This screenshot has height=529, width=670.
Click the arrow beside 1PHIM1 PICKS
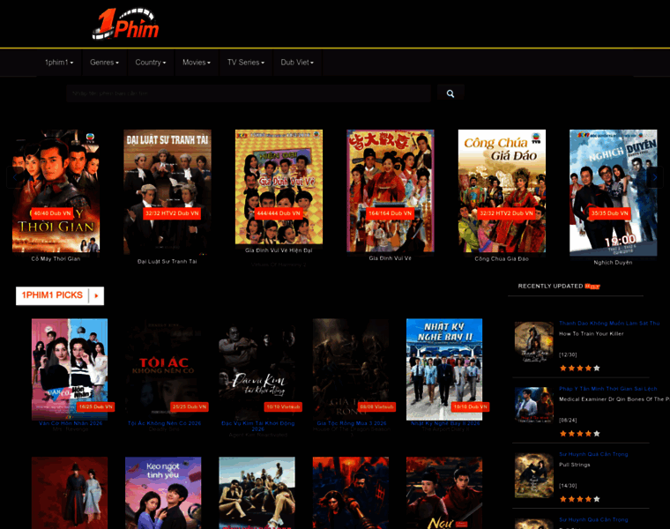tap(96, 295)
